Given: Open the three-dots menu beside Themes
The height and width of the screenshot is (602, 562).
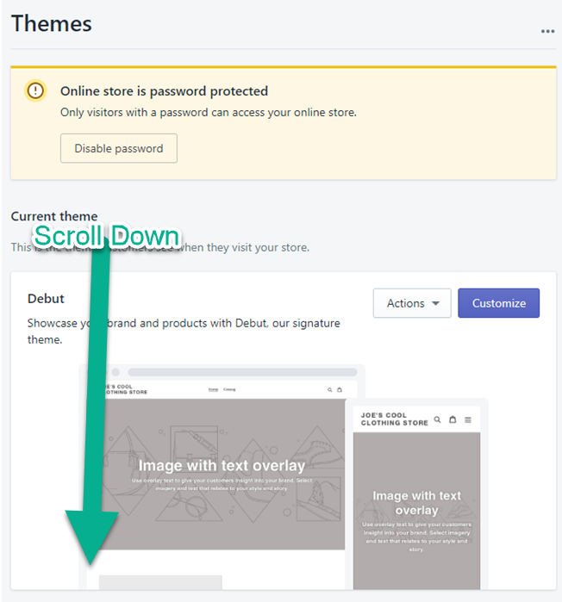Looking at the screenshot, I should (x=547, y=31).
